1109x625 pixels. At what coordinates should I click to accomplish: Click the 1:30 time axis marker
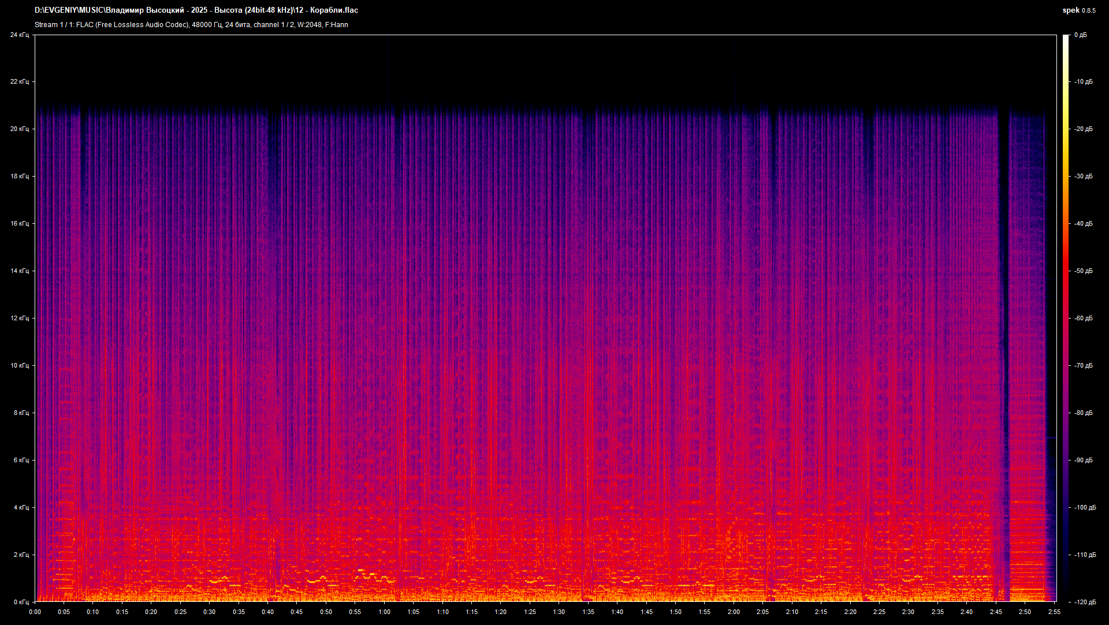click(559, 612)
